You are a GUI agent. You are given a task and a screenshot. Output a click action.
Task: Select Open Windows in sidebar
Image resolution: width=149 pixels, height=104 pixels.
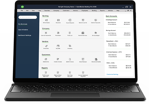[x=23, y=30]
